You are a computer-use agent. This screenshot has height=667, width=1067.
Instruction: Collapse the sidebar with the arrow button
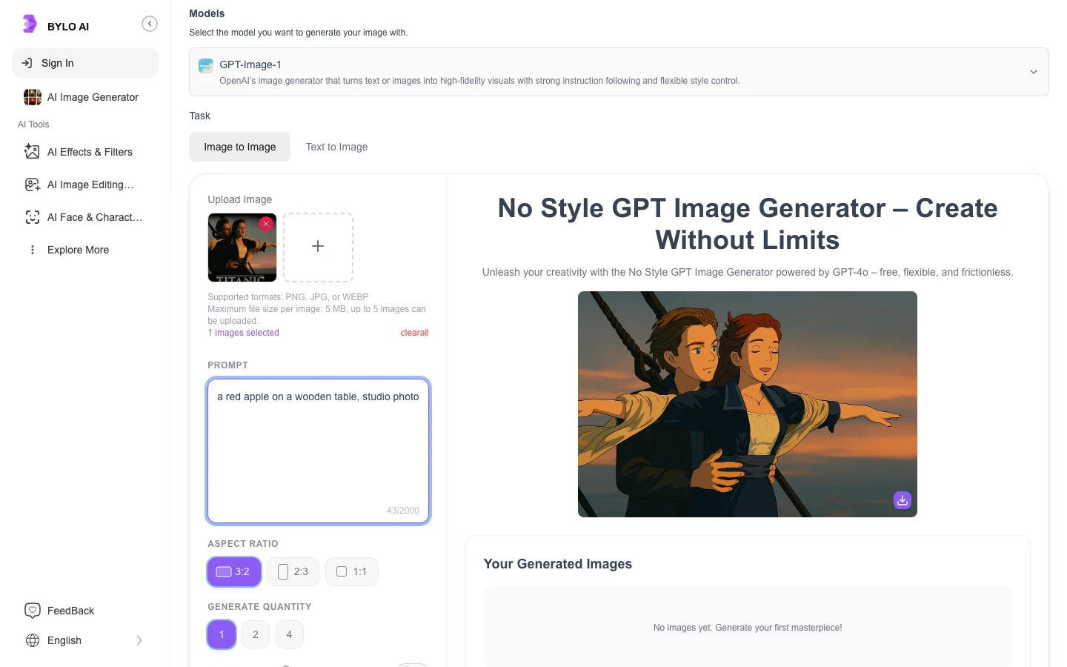click(x=150, y=24)
